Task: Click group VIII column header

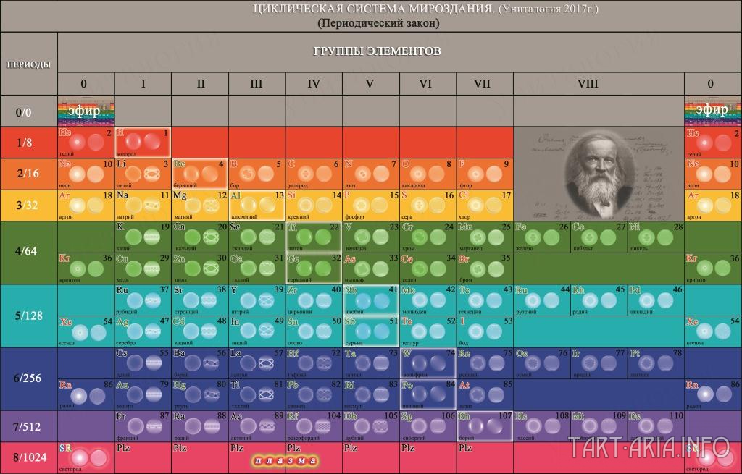Action: pos(599,84)
